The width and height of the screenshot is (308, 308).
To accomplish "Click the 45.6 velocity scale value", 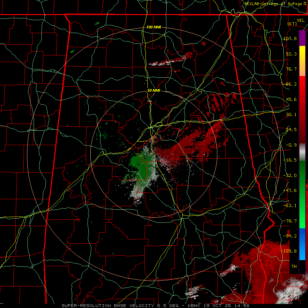I will (x=291, y=99).
